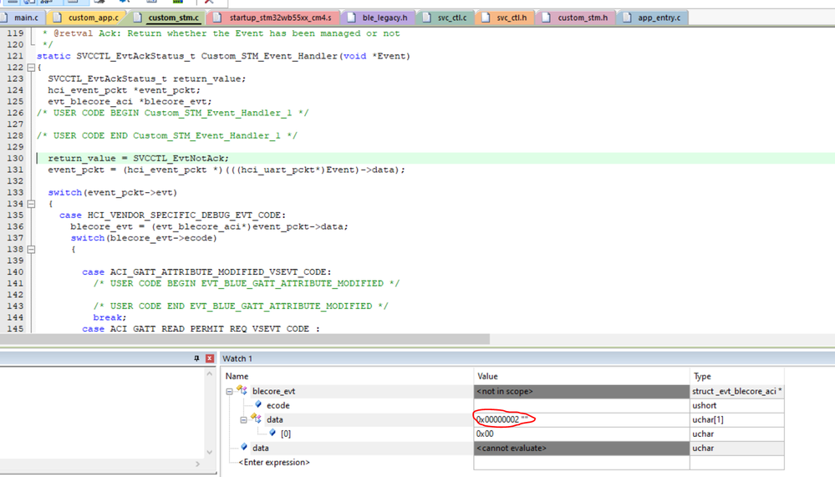Image resolution: width=835 pixels, height=477 pixels.
Task: Click the blecore_evt pointer variable icon
Action: point(242,390)
